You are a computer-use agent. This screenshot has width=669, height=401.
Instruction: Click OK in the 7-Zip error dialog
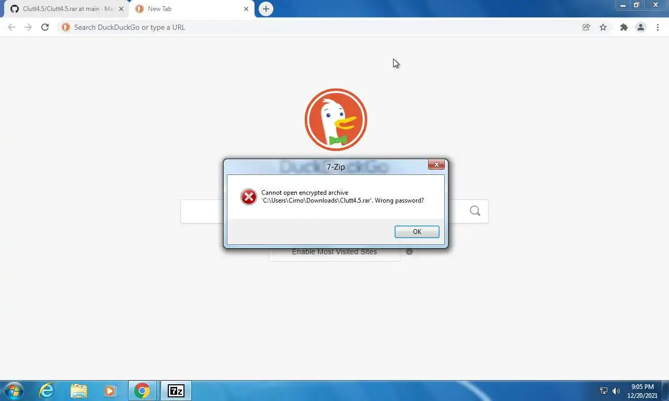click(417, 232)
